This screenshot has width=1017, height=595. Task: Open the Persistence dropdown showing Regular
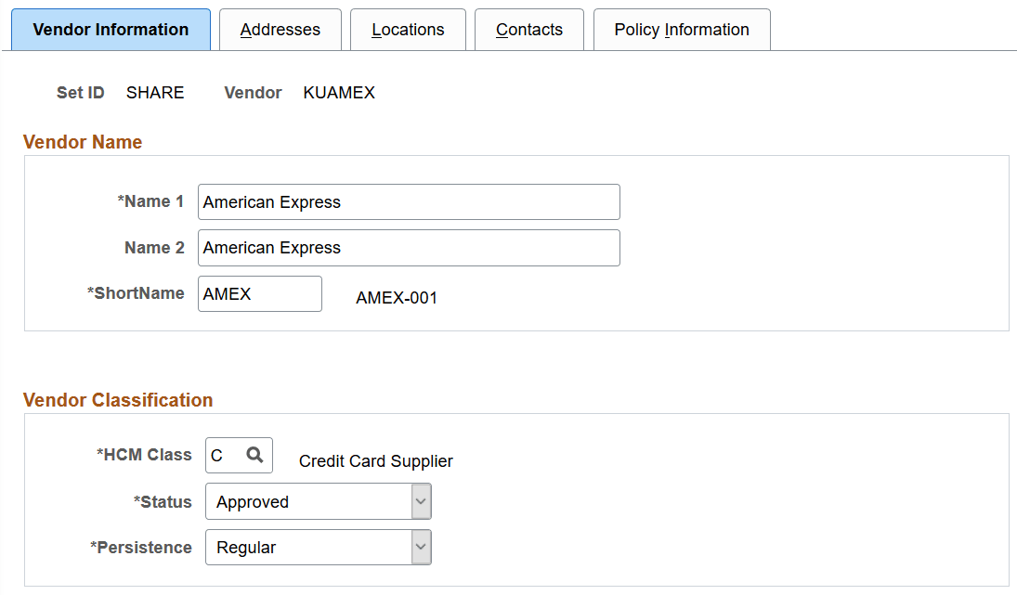click(318, 547)
